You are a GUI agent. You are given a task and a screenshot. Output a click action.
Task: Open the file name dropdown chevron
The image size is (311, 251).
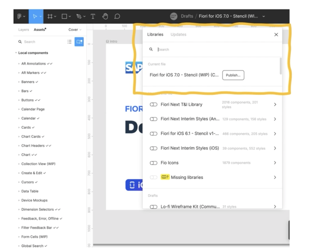pos(264,16)
